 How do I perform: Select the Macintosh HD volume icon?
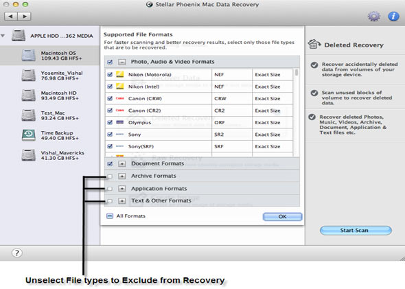click(28, 95)
